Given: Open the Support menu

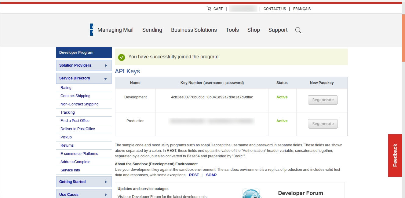Looking at the screenshot, I should click(x=278, y=30).
